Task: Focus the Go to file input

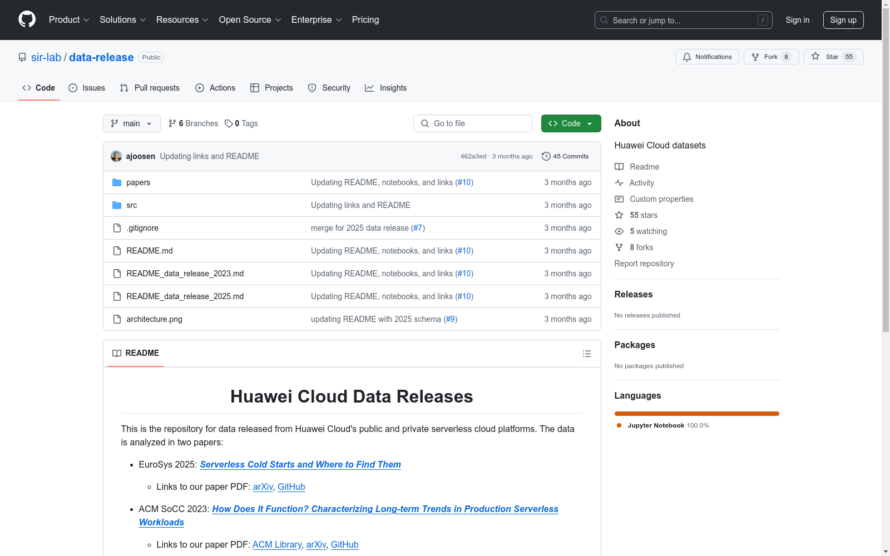Action: coord(473,123)
